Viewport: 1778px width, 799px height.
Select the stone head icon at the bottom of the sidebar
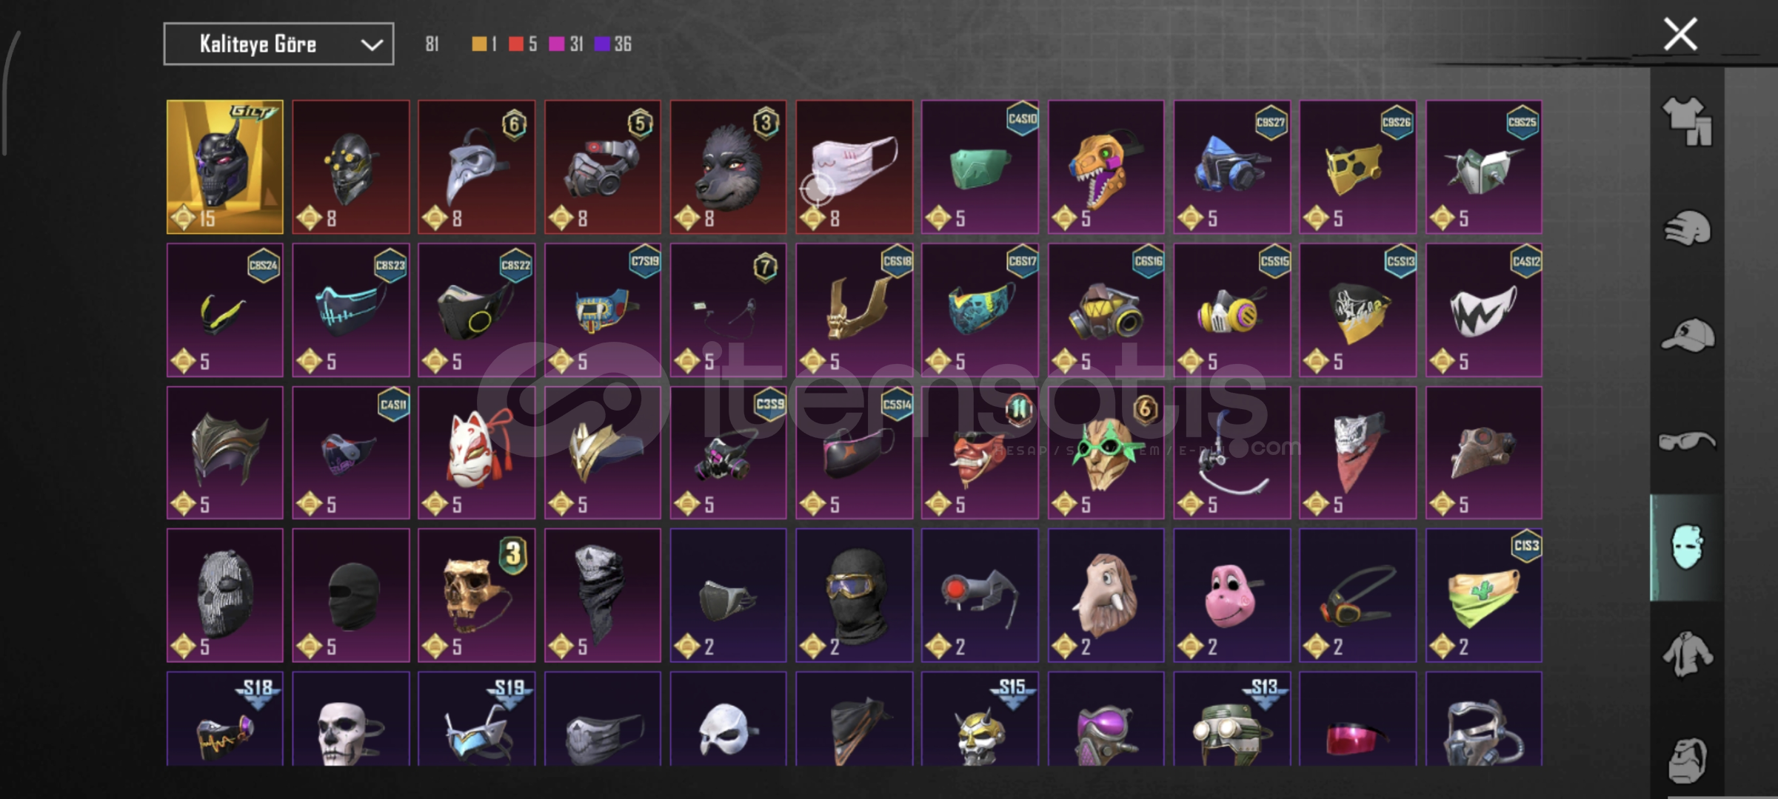pyautogui.click(x=1687, y=759)
